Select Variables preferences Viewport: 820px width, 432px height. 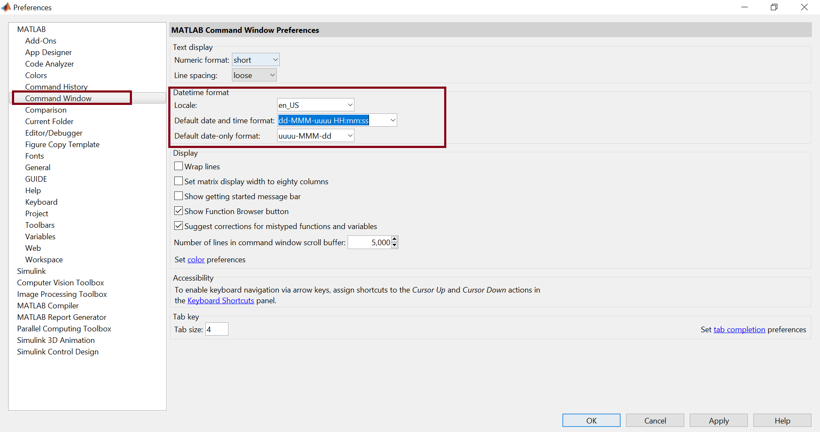tap(40, 236)
